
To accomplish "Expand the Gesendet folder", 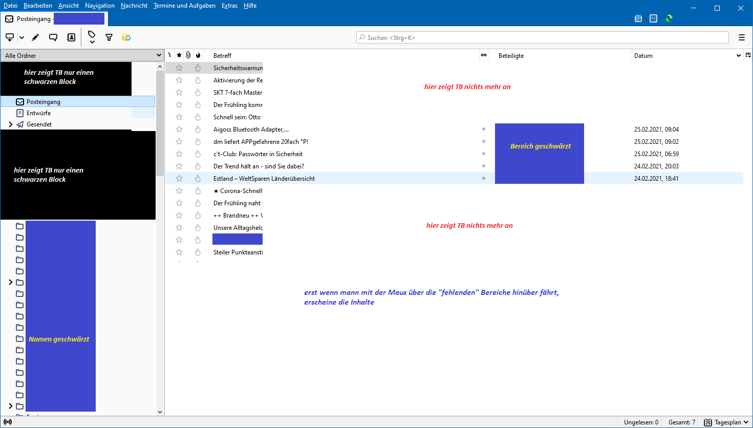I will [11, 124].
